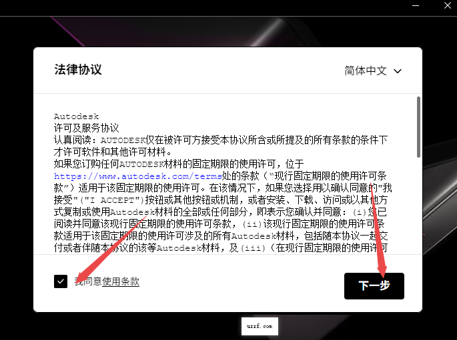457x340 pixels.
Task: Click the 我同意 label text
Action: coord(87,281)
